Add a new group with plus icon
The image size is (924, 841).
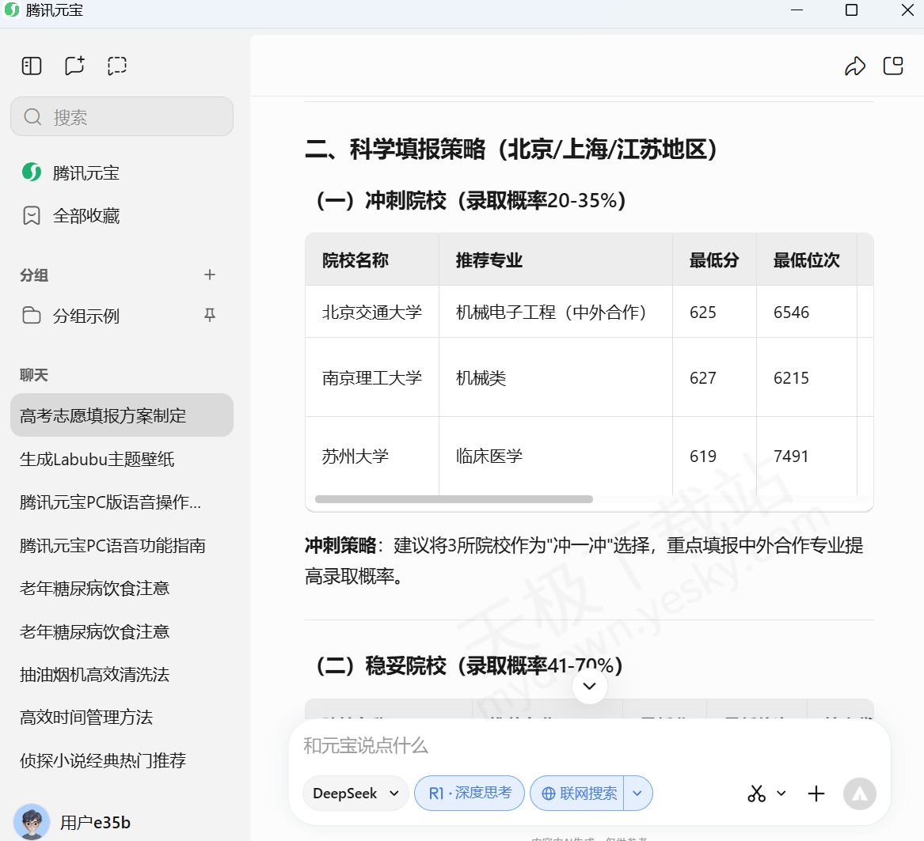click(x=210, y=275)
